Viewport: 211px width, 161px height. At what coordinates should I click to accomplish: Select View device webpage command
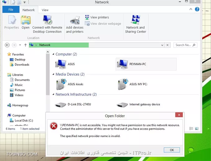click(103, 24)
